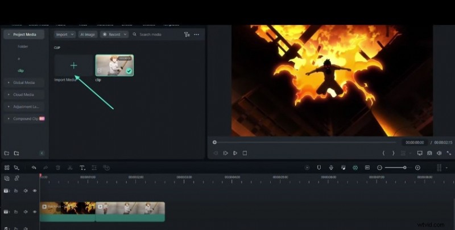Add a new track to the timeline

7,178
